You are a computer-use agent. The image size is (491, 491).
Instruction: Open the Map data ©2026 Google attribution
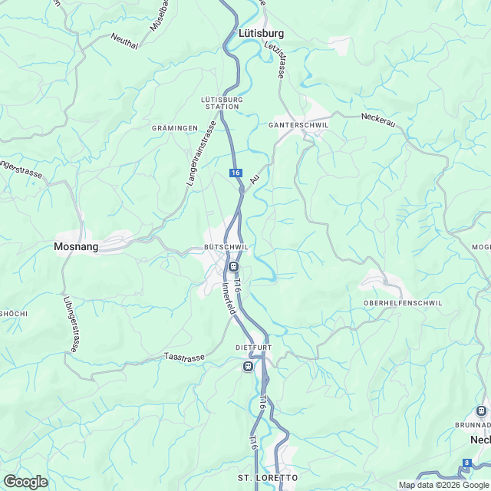443,486
